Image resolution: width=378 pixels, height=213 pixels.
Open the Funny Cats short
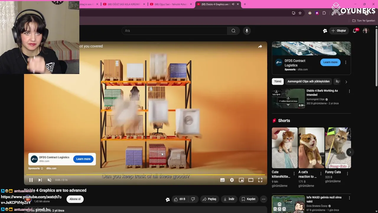tap(338, 148)
